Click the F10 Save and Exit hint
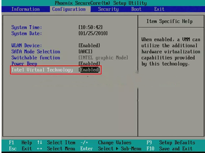 tap(169, 149)
